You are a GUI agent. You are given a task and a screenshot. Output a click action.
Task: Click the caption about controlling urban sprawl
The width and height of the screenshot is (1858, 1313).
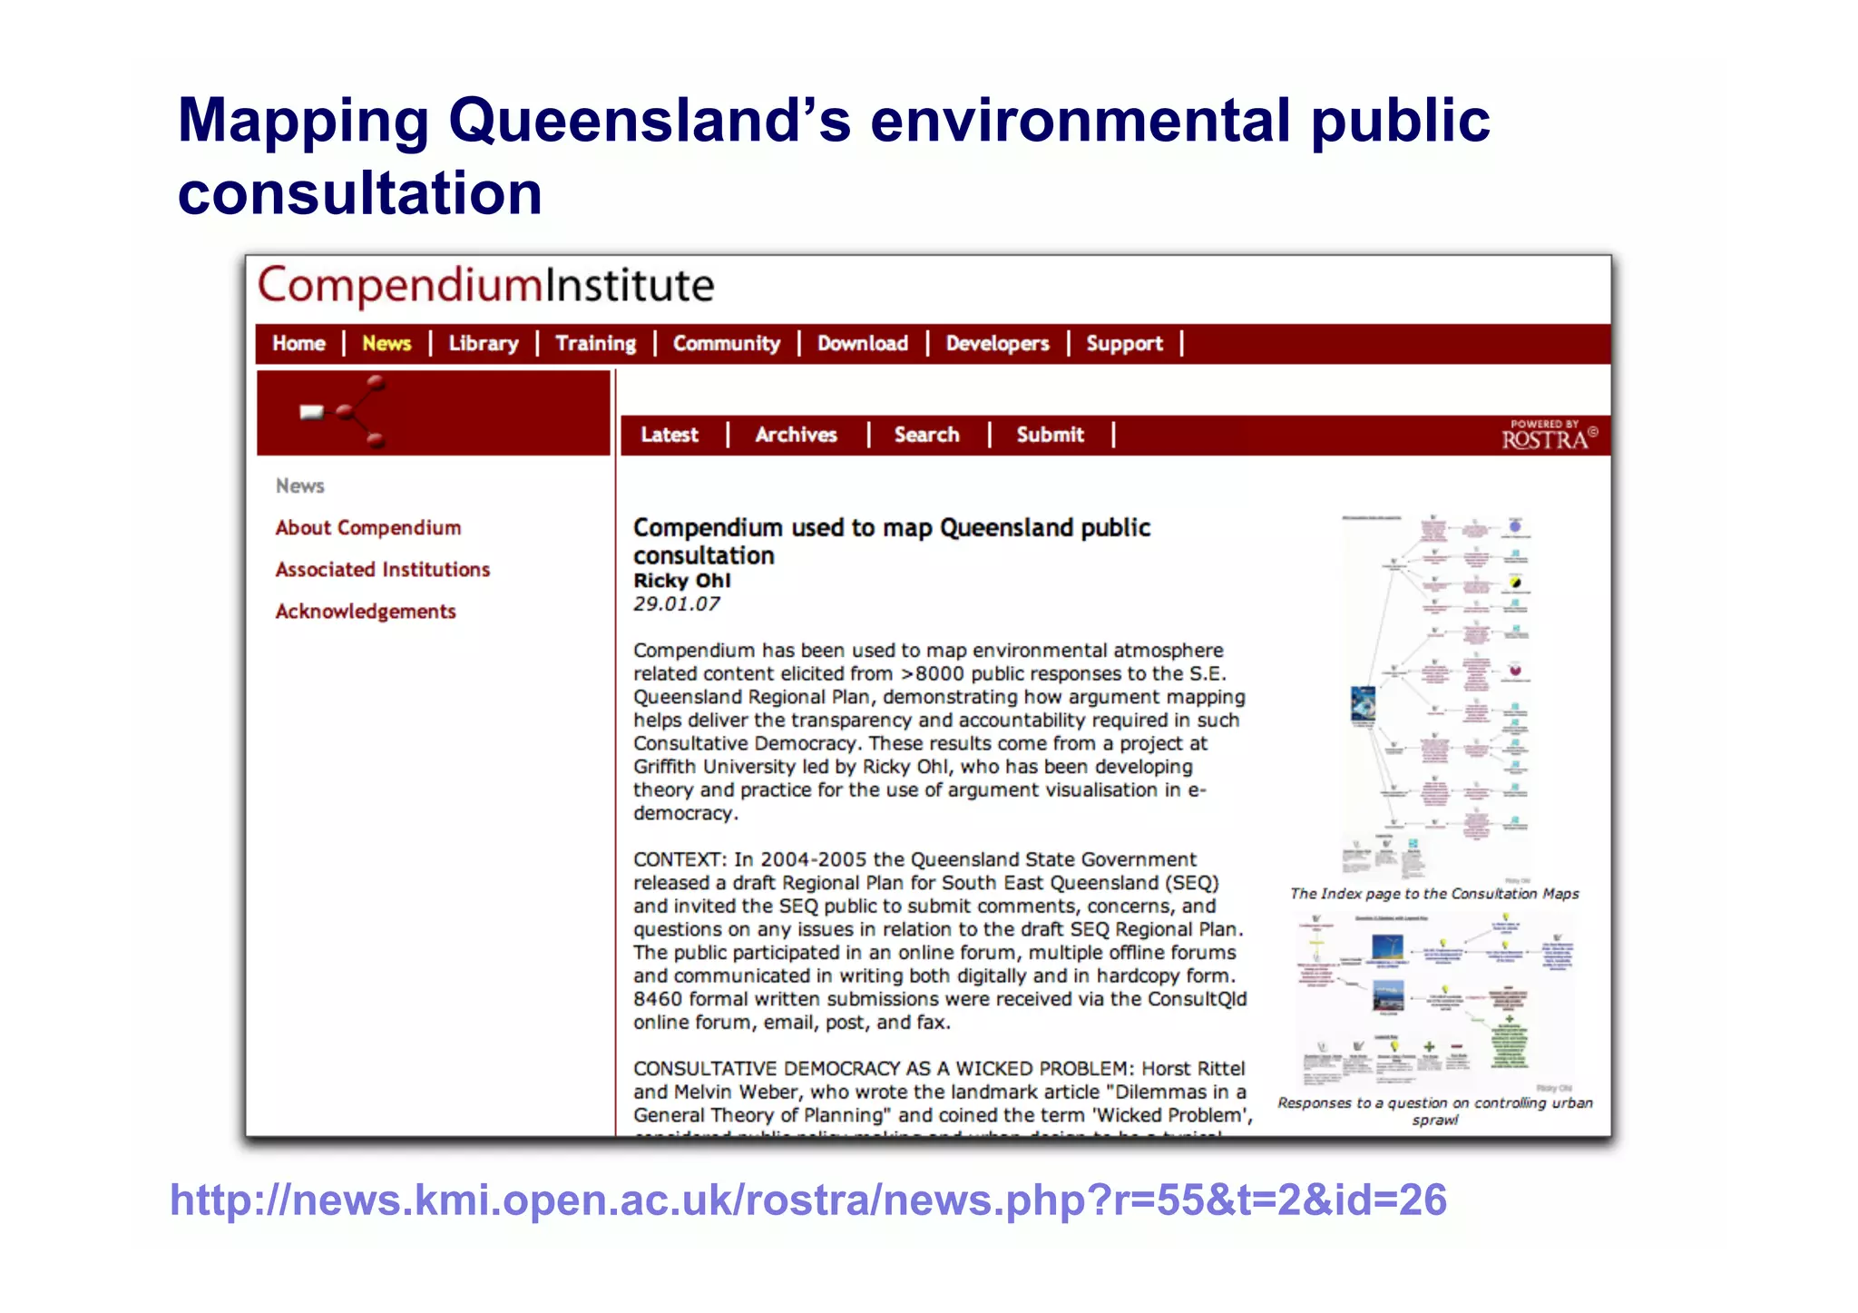[1435, 1112]
